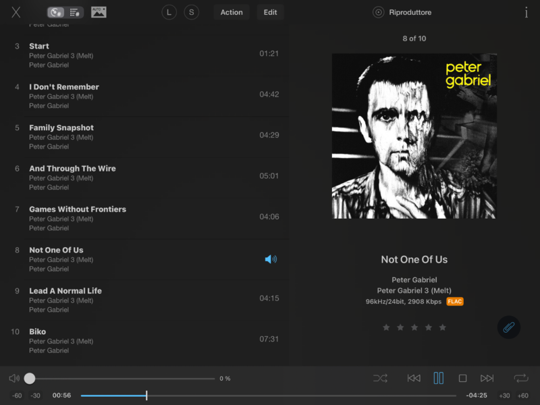Play the track Biko
Viewport: 540px width, 405px height.
click(x=38, y=331)
